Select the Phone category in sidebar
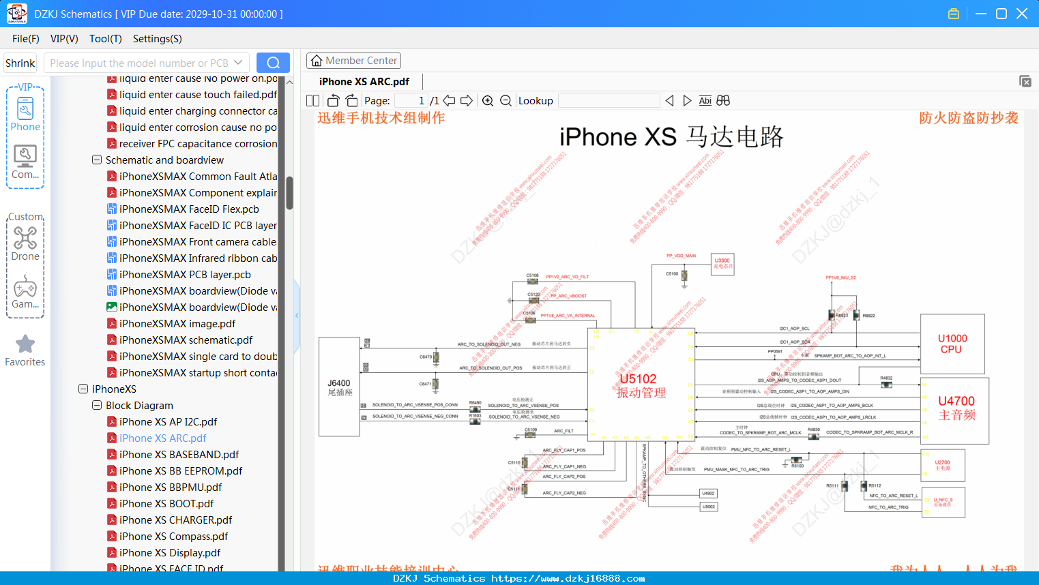The height and width of the screenshot is (585, 1039). [25, 114]
